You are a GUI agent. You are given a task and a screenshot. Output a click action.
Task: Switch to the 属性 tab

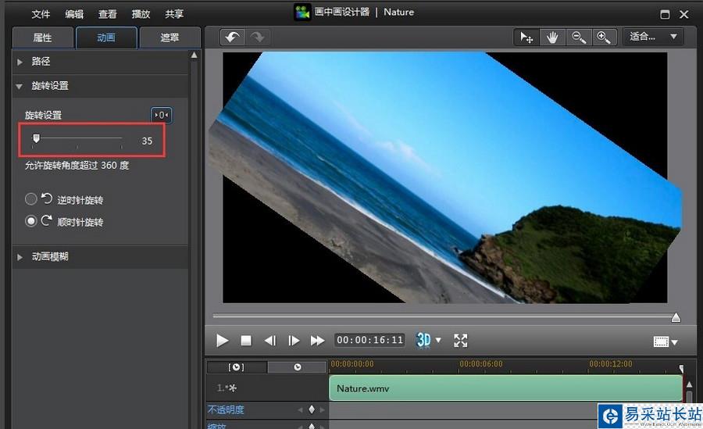[43, 38]
